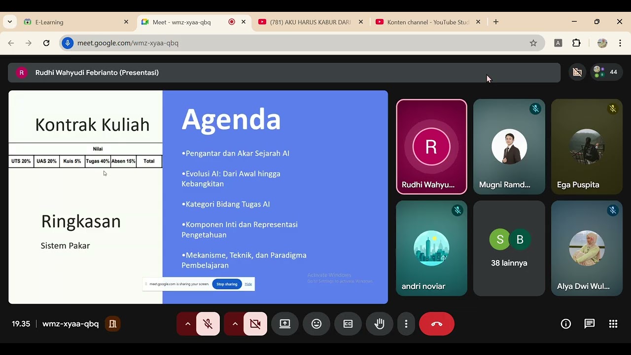Open the Extensions puzzle icon
Image resolution: width=631 pixels, height=355 pixels.
point(576,43)
